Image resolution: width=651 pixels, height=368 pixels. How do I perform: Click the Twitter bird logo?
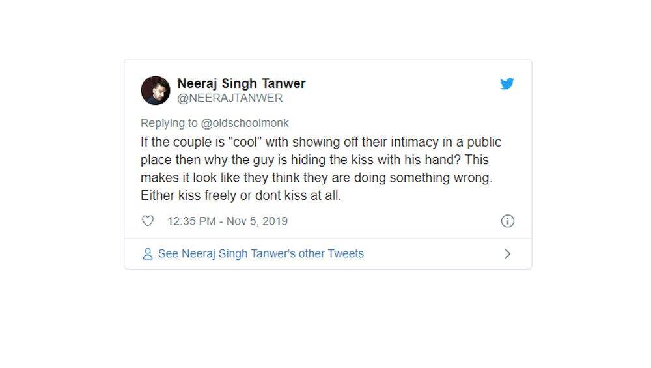(x=507, y=83)
